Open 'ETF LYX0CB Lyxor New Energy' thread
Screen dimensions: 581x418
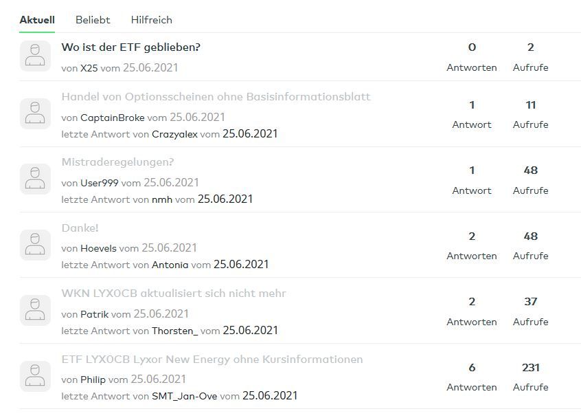click(212, 360)
